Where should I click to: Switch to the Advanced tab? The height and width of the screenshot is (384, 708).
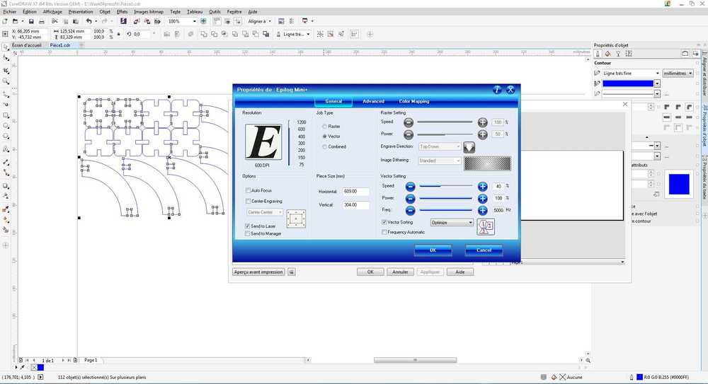click(373, 102)
